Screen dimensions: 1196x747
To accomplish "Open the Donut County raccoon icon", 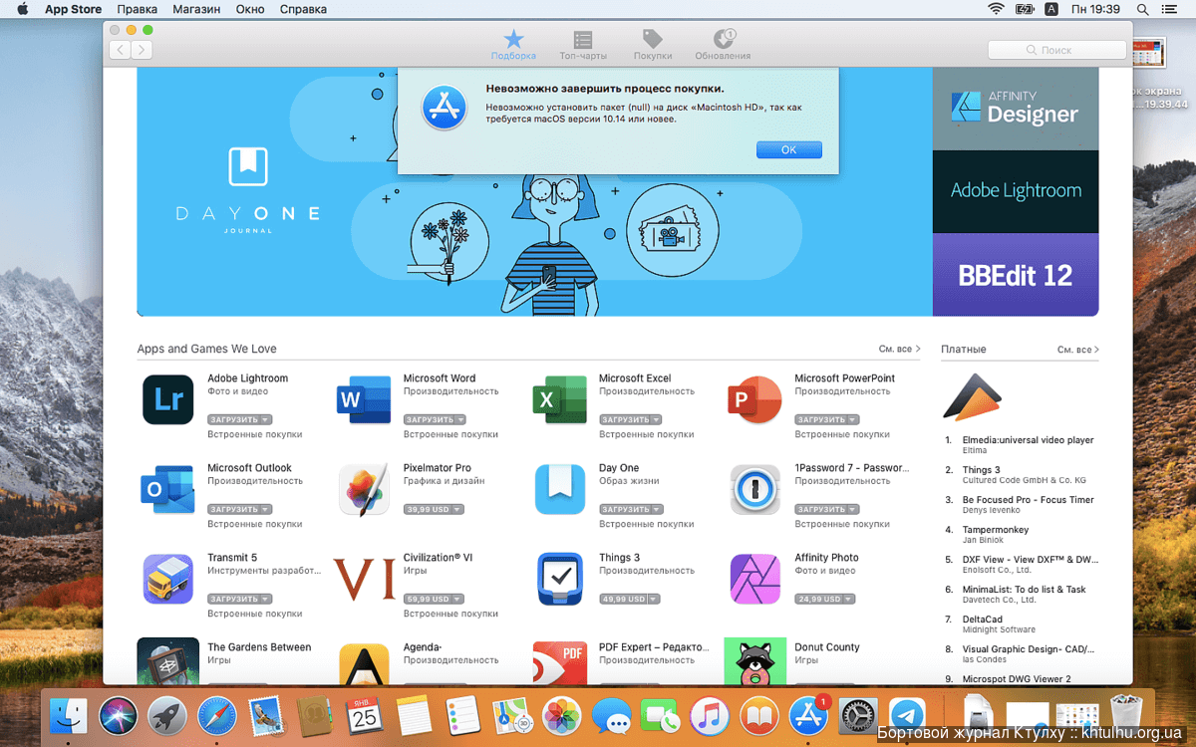I will click(754, 661).
